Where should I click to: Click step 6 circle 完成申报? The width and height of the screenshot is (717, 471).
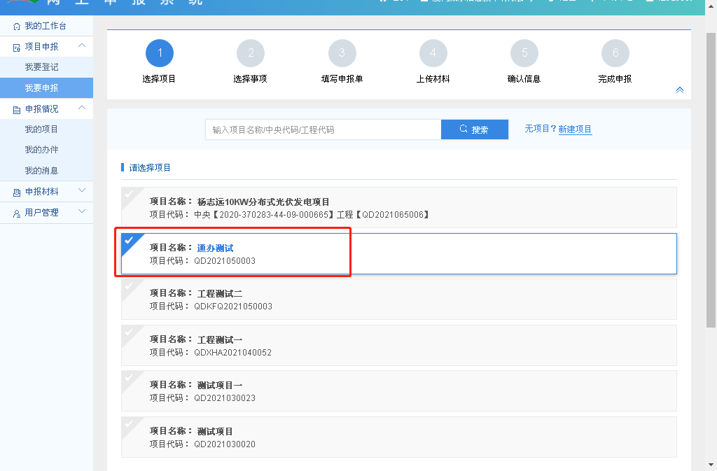(x=615, y=54)
